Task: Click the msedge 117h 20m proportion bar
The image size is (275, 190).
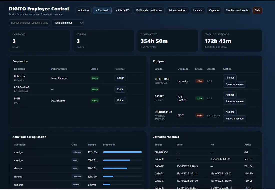Action: [x=122, y=152]
